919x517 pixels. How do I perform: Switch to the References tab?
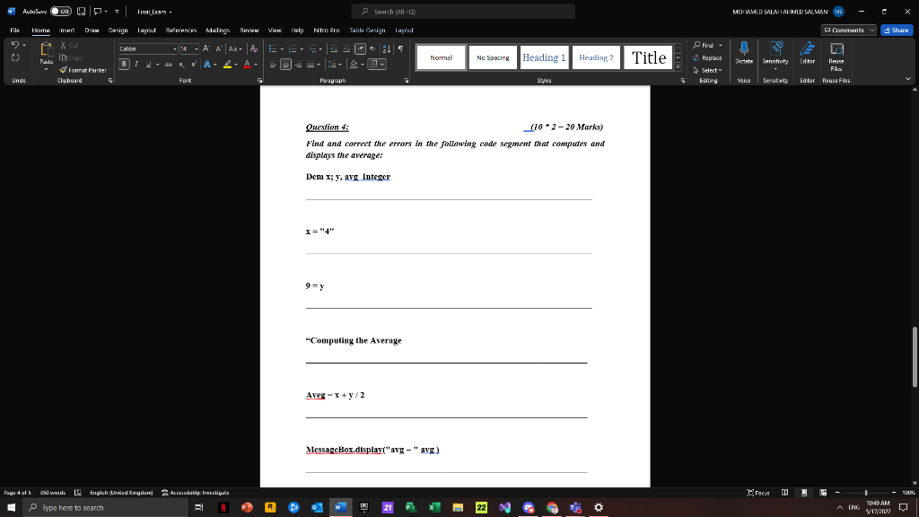(x=181, y=30)
